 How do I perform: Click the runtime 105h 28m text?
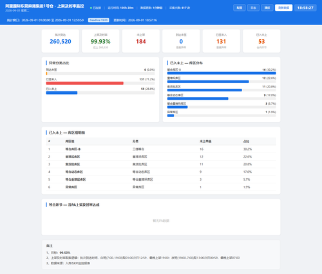(x=120, y=8)
